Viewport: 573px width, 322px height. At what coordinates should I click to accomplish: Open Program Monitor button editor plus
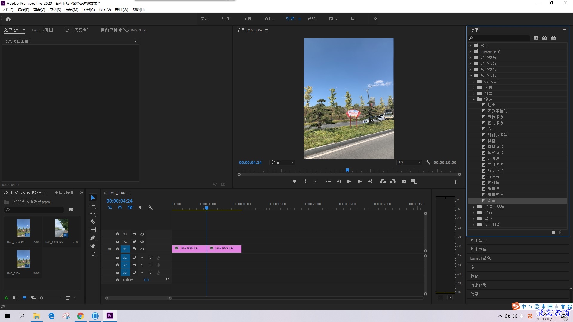[x=456, y=182]
